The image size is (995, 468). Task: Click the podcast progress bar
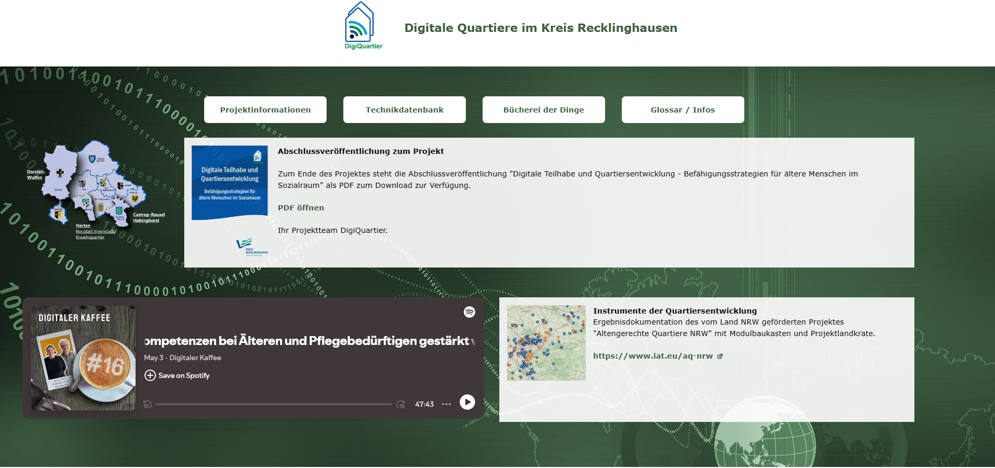(x=274, y=404)
